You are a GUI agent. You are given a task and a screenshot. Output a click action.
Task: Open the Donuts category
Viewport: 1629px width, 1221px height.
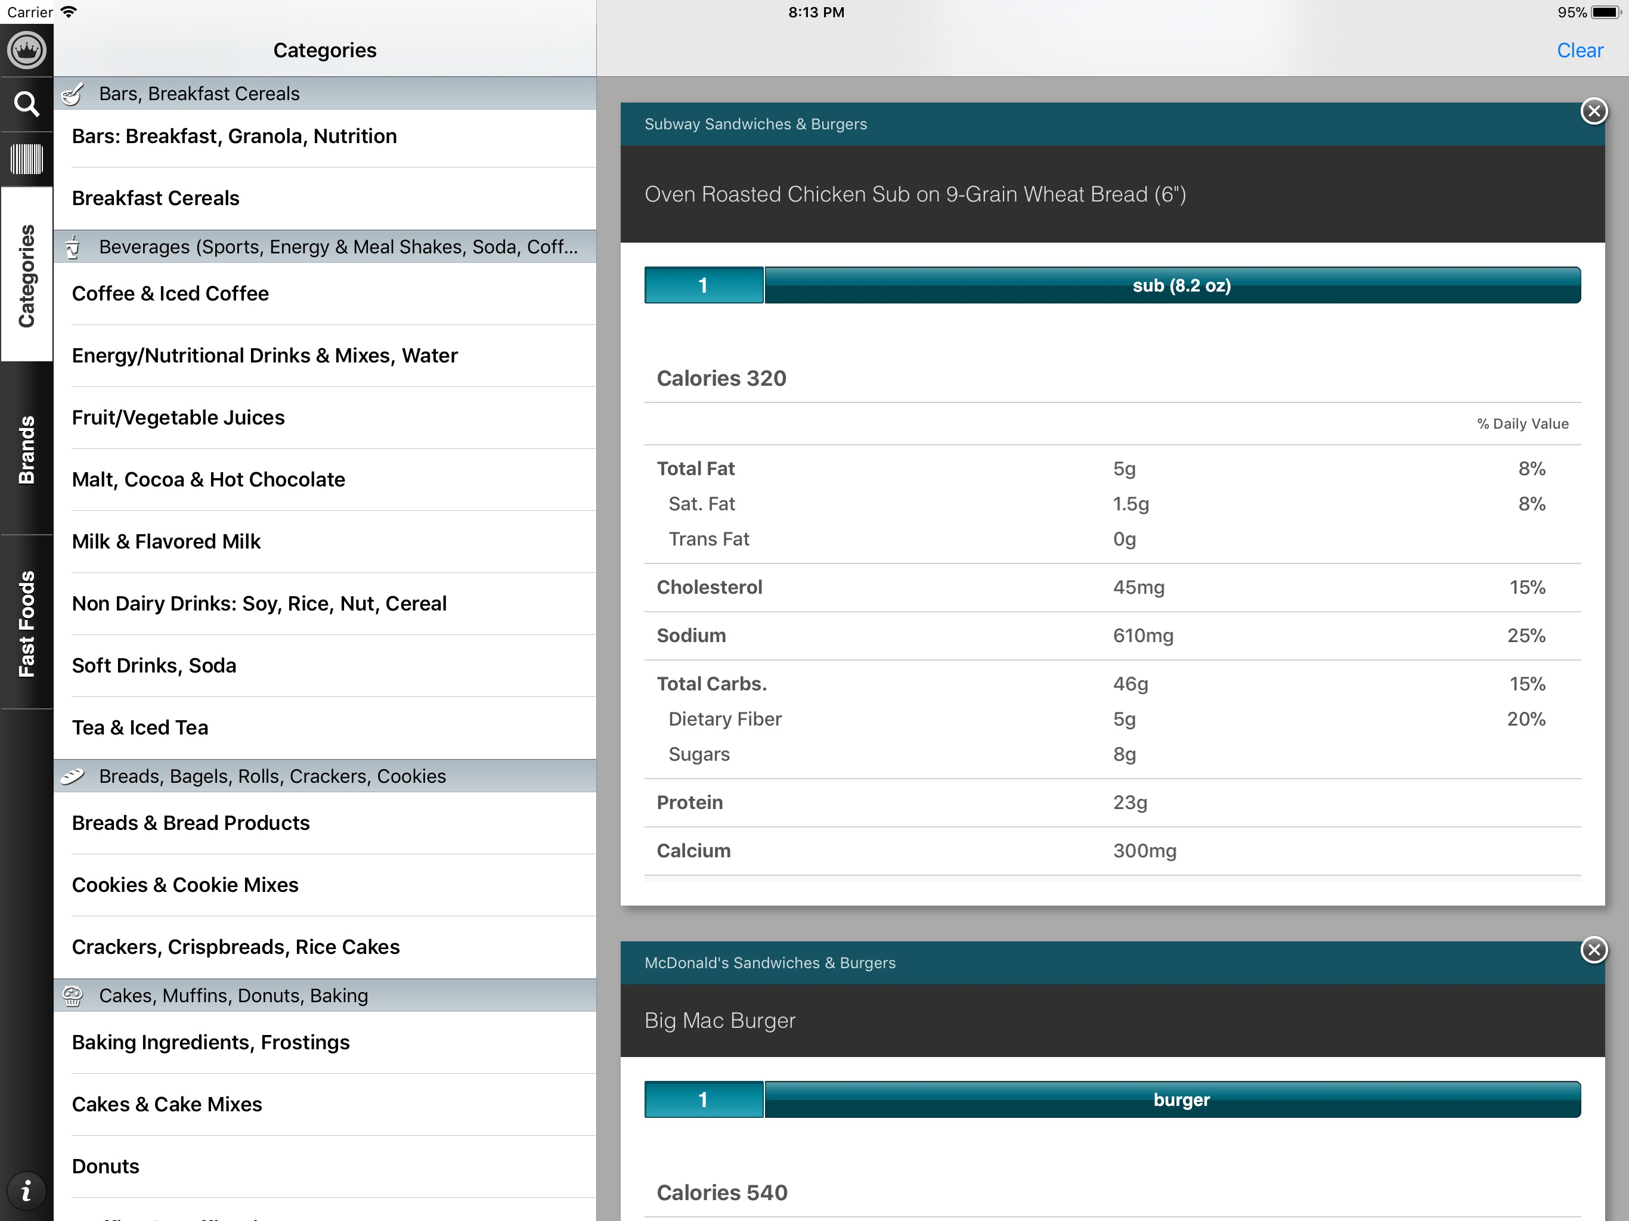click(325, 1167)
